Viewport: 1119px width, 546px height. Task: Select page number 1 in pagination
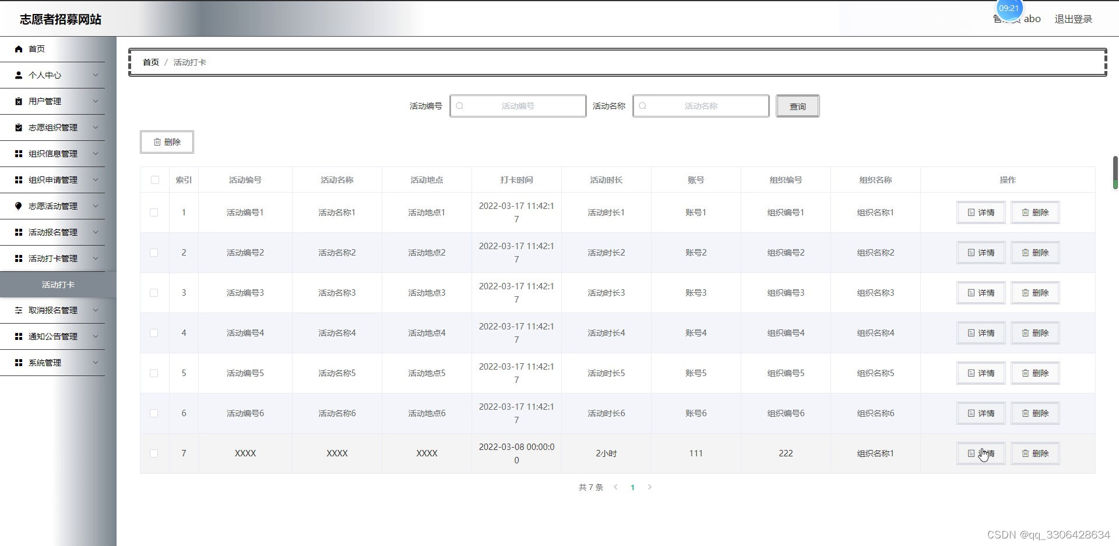pos(632,488)
